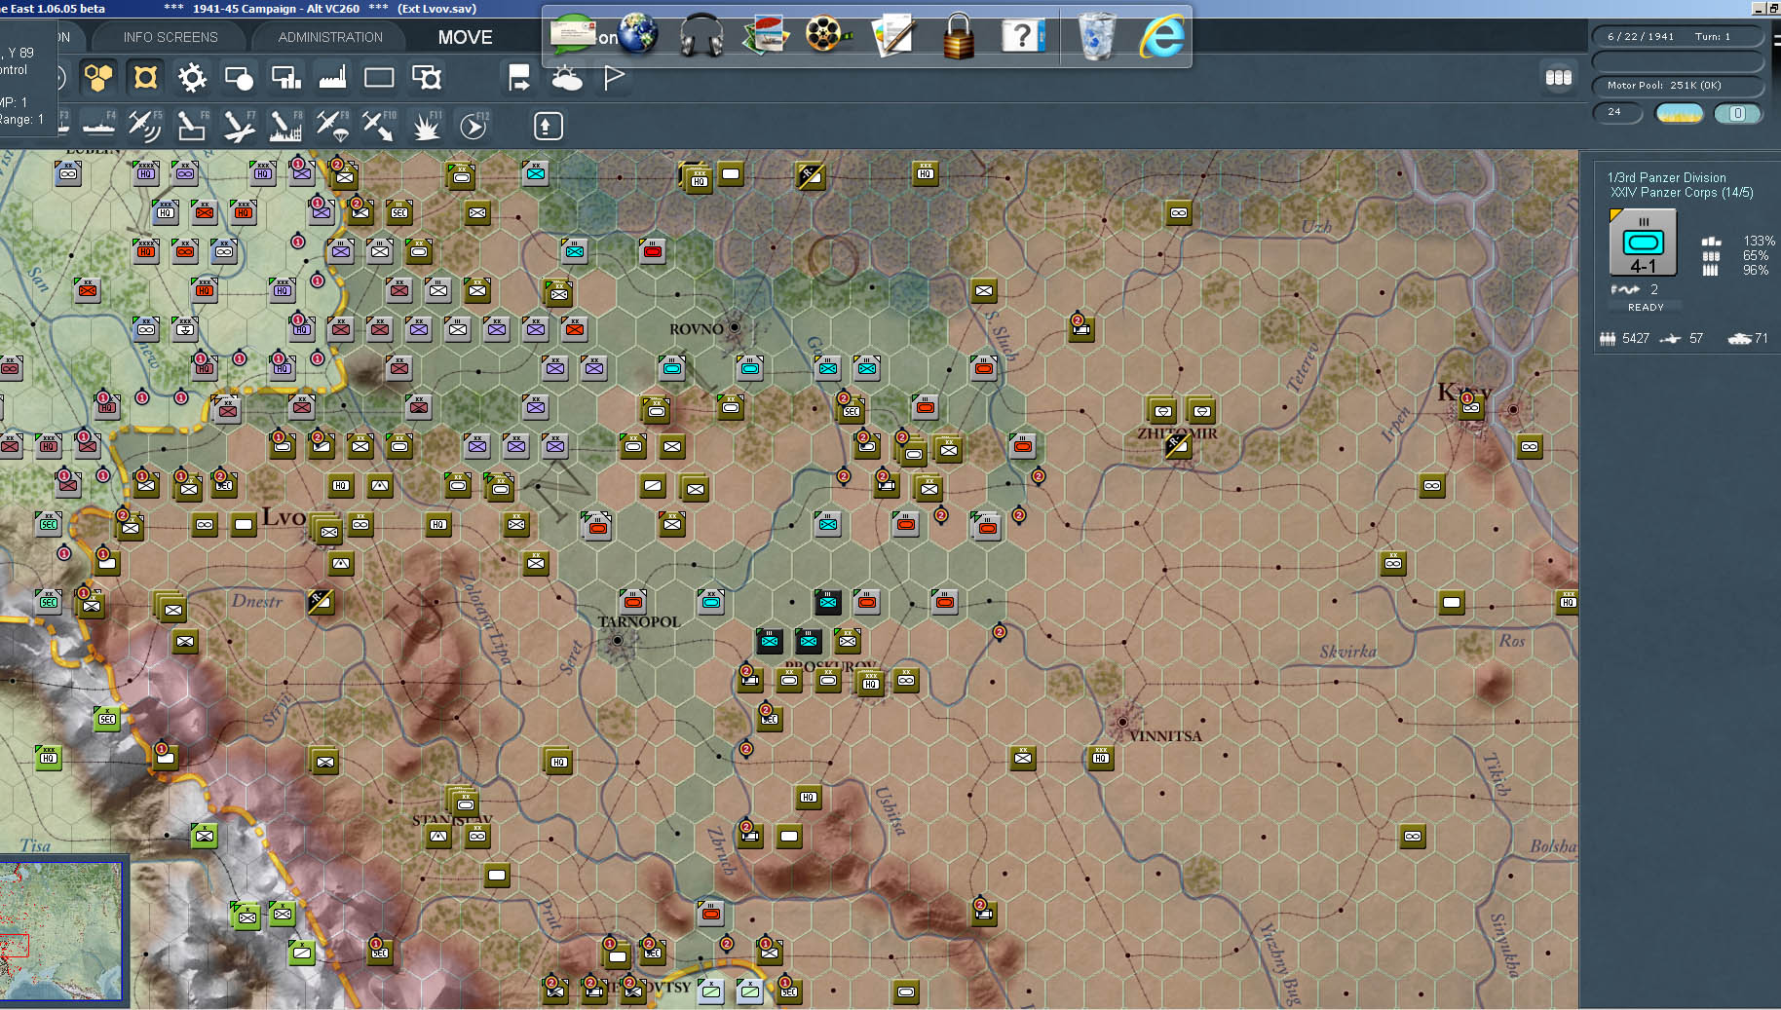
Task: Click the clear weather terrain indicator
Action: pyautogui.click(x=1679, y=113)
